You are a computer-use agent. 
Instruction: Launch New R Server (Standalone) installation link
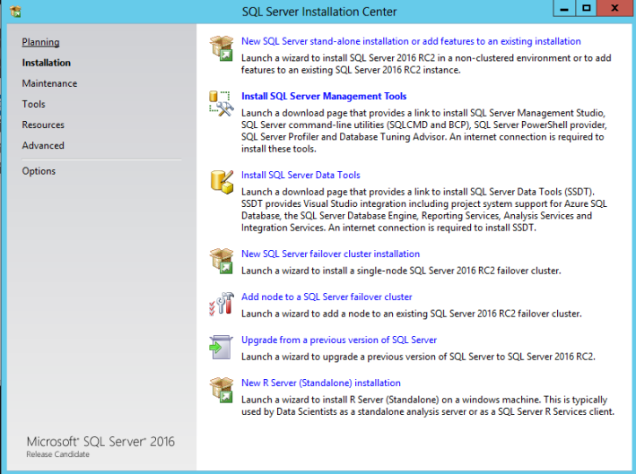pos(321,383)
